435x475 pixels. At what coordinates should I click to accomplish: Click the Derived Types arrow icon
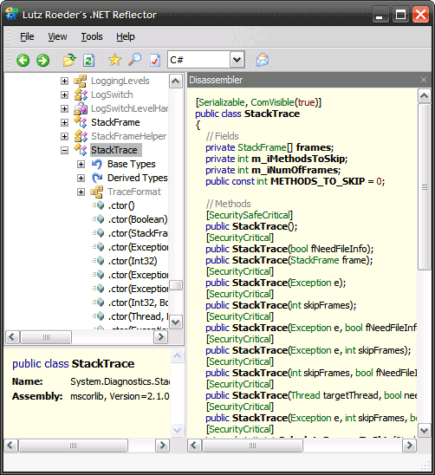[x=97, y=178]
